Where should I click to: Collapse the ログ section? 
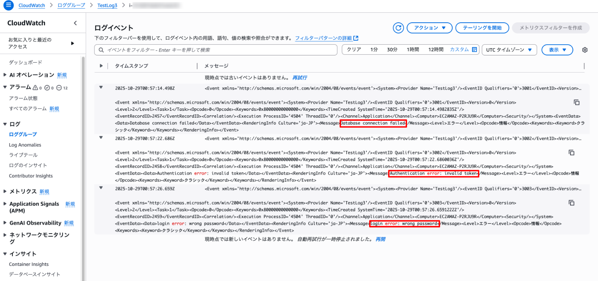coord(5,124)
